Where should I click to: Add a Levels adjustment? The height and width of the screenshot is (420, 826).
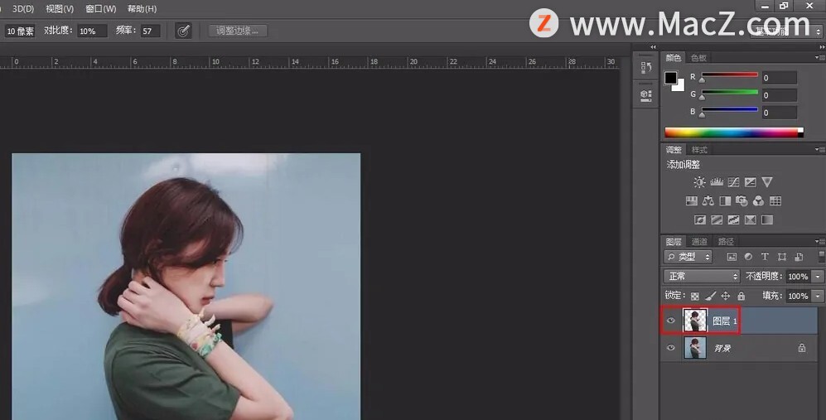click(717, 182)
